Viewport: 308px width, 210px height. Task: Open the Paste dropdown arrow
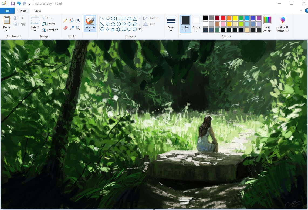(6, 31)
